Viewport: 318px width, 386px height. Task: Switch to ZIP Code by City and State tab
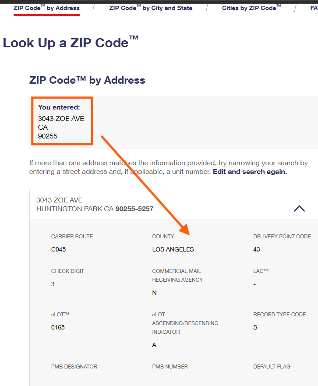coord(151,8)
